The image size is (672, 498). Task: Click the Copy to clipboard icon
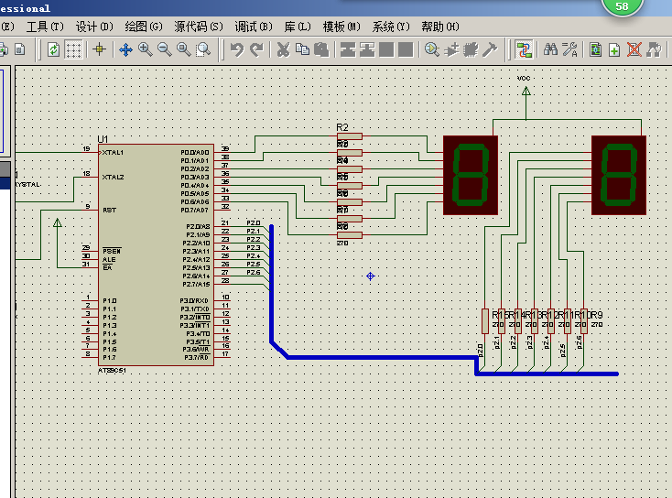point(302,49)
